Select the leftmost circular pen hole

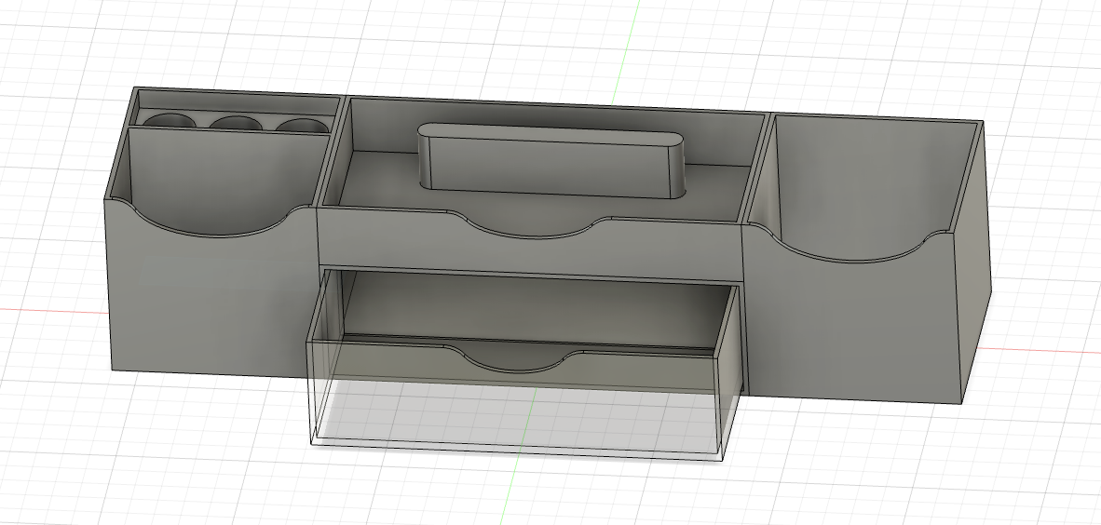pyautogui.click(x=169, y=120)
